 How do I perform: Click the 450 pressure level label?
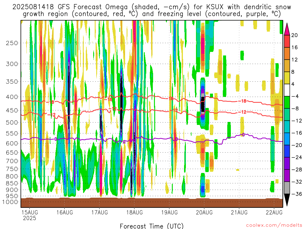tap(12, 110)
